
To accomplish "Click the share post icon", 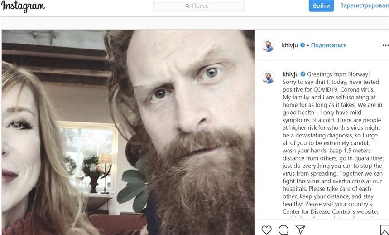I will point(300,230).
